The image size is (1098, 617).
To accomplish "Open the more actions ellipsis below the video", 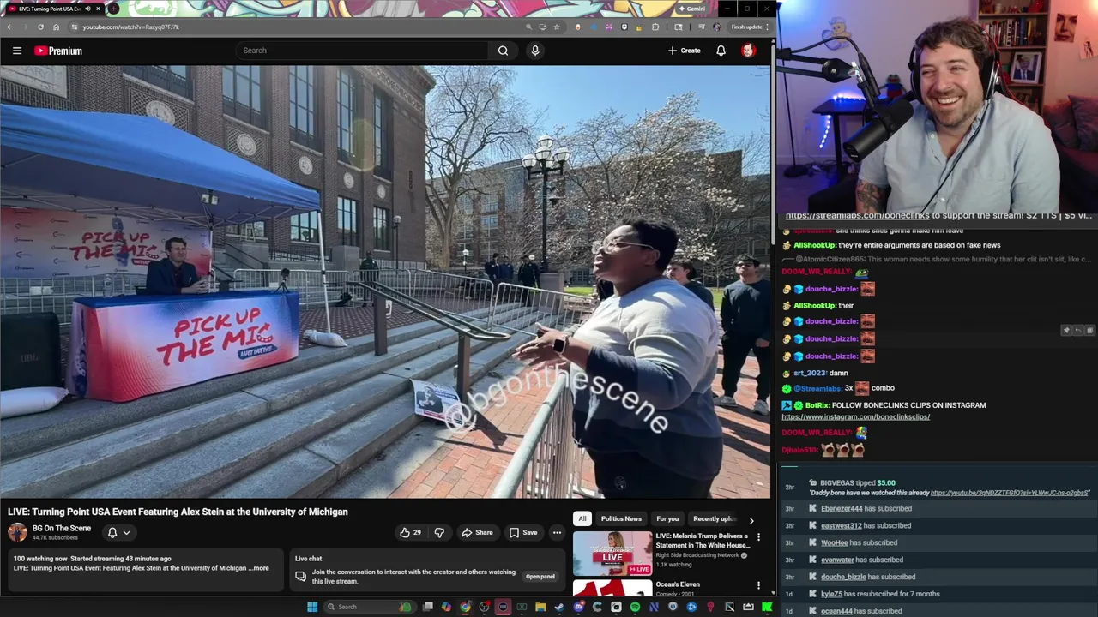I will (557, 533).
